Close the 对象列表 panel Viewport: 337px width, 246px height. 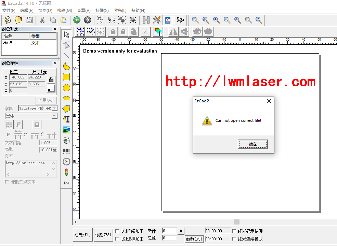[x=55, y=29]
